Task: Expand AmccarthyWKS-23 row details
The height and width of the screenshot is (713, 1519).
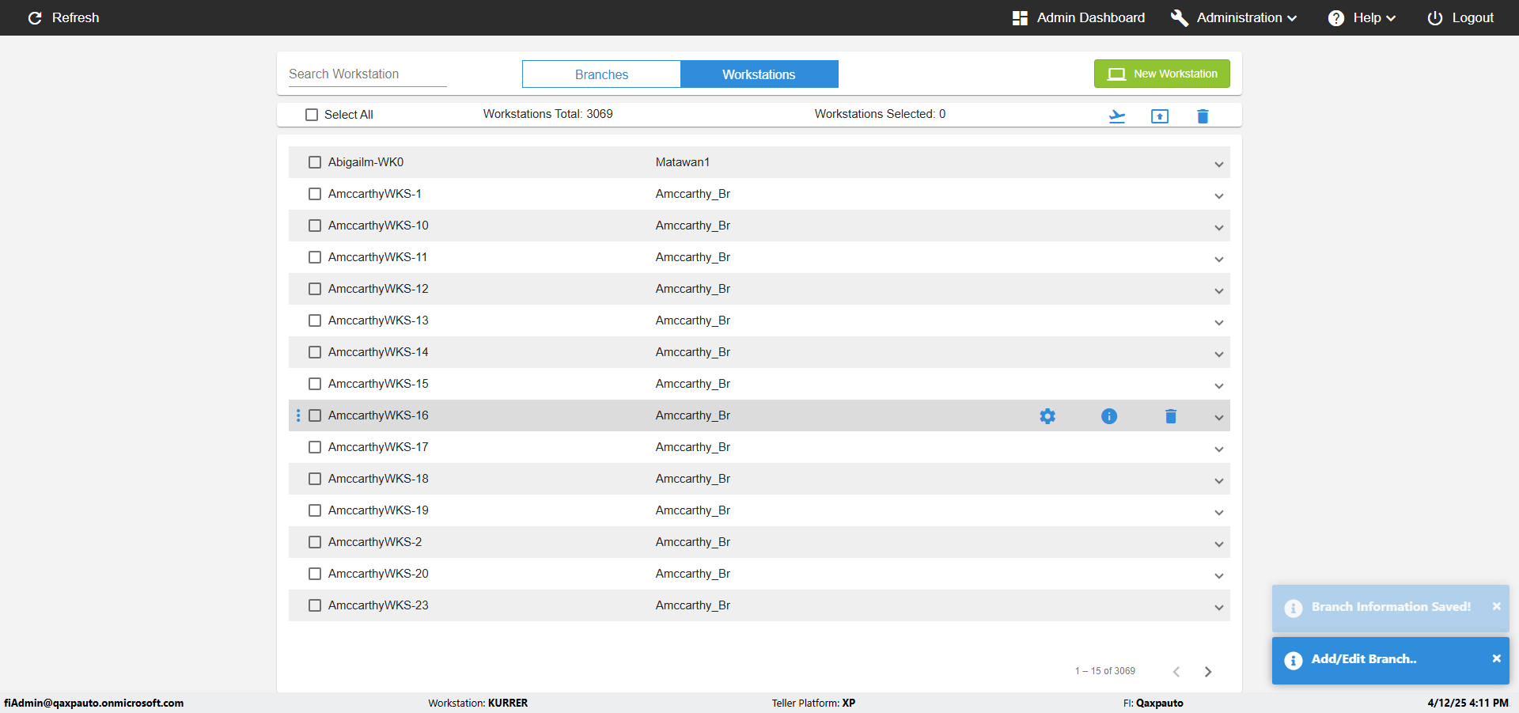Action: click(x=1219, y=608)
